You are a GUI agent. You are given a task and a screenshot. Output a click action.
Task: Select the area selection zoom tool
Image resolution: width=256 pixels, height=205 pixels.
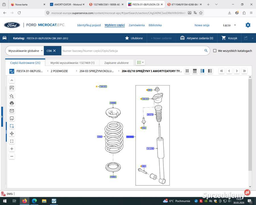coord(12,126)
